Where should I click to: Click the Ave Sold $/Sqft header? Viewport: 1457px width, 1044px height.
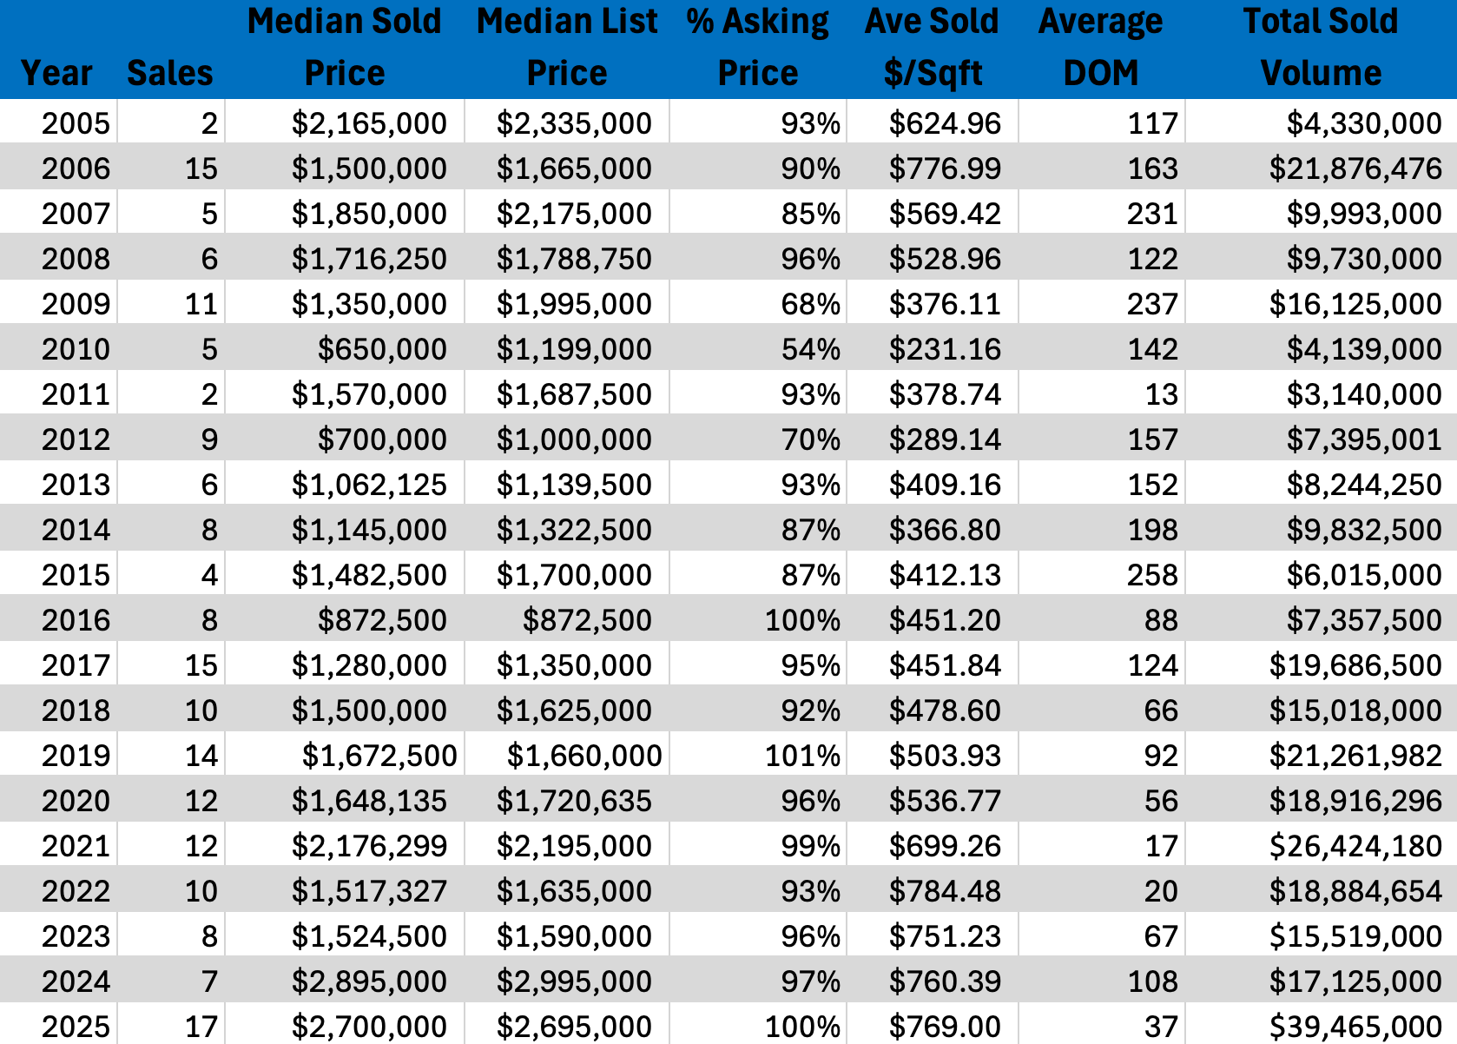coord(933,48)
